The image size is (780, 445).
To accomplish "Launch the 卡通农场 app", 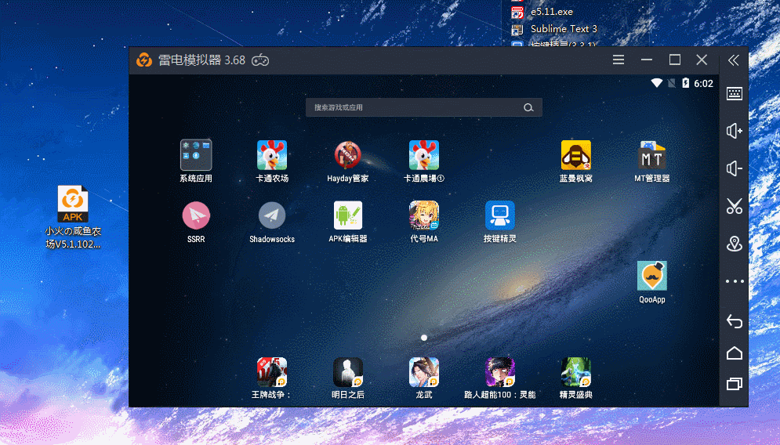I will point(271,155).
